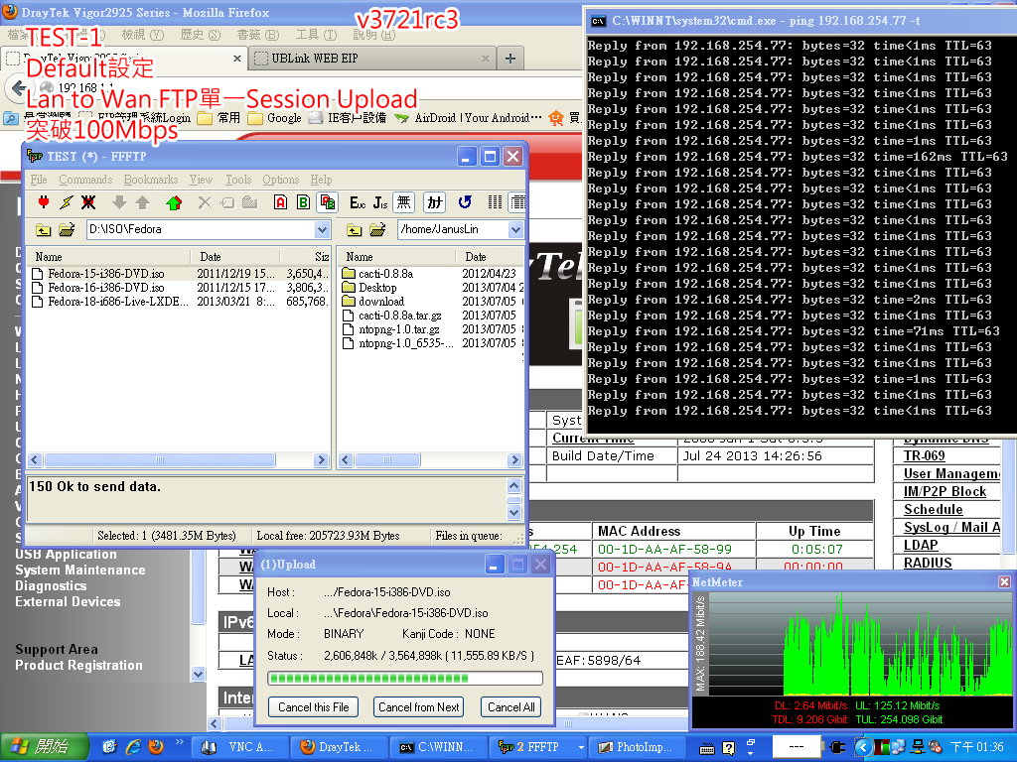1017x762 pixels.
Task: Select the download remote folder
Action: point(381,302)
